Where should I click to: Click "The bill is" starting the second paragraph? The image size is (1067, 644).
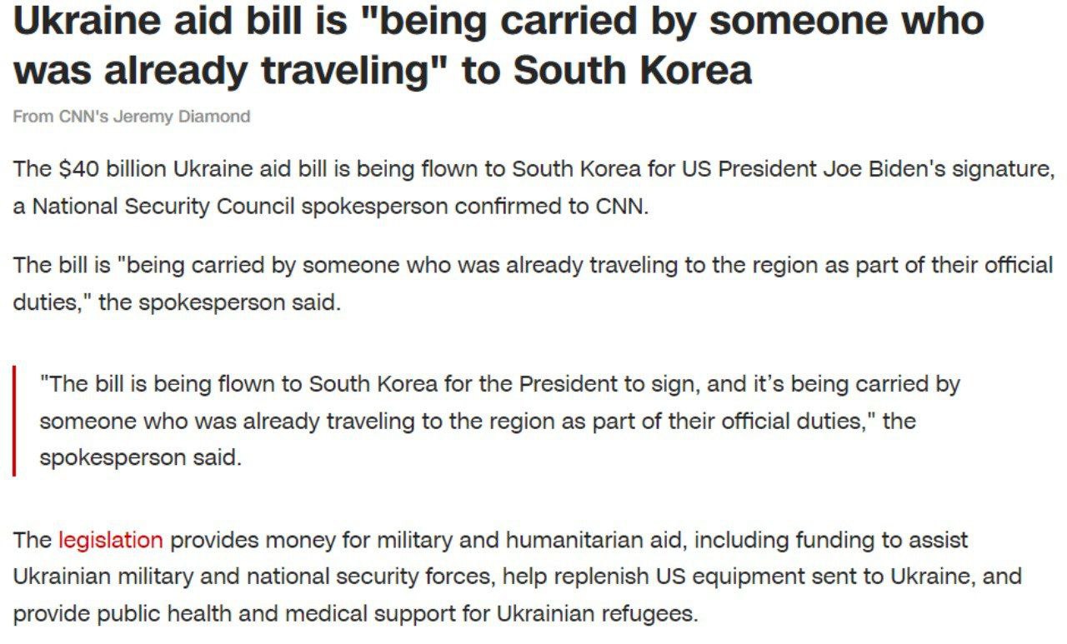[62, 265]
